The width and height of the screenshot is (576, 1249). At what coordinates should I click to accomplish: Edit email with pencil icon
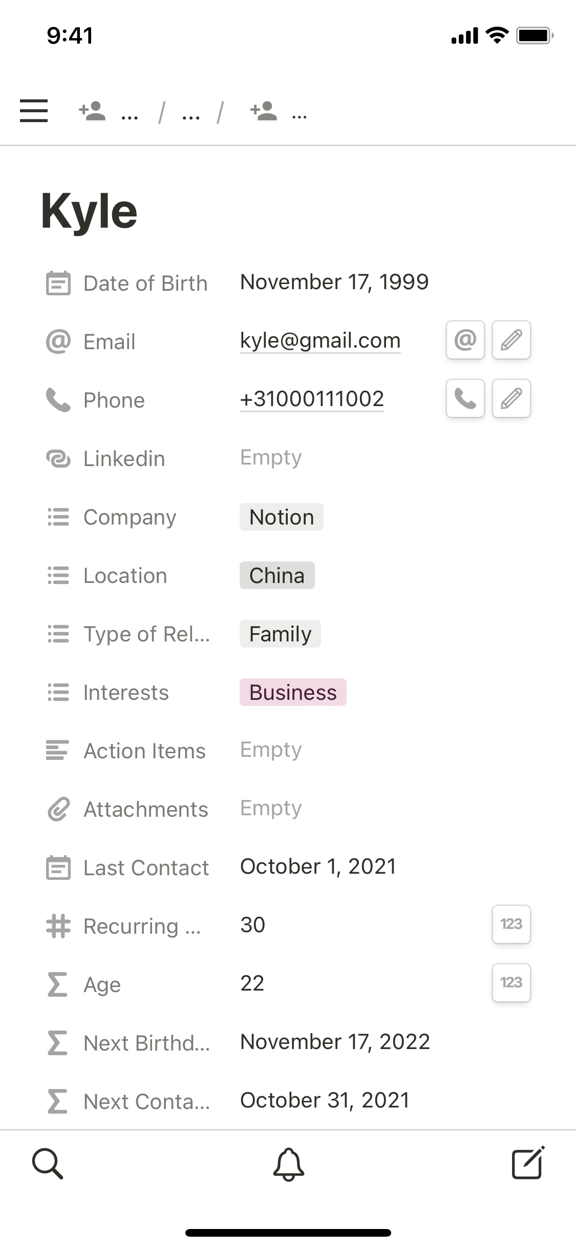511,340
